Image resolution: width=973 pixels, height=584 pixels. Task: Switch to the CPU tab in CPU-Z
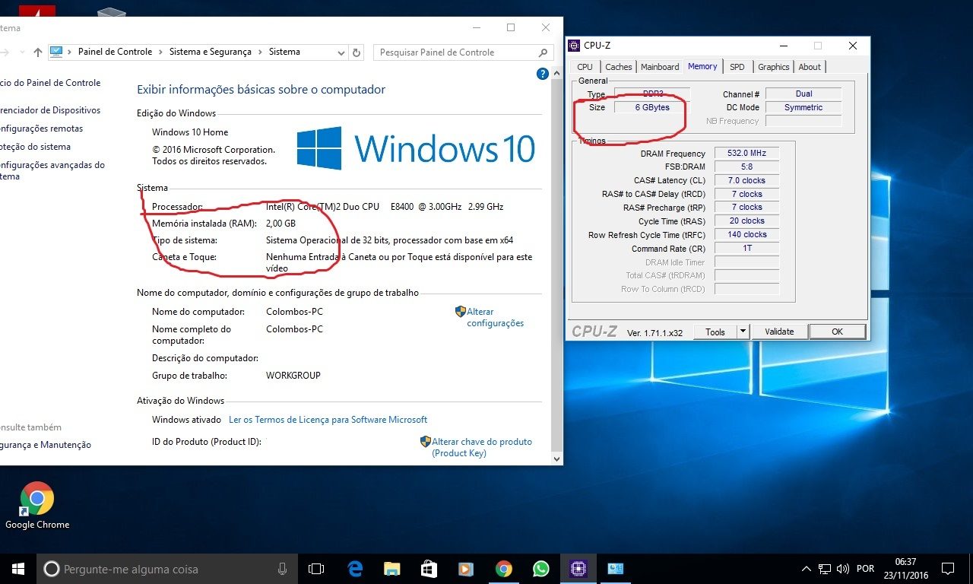point(585,67)
